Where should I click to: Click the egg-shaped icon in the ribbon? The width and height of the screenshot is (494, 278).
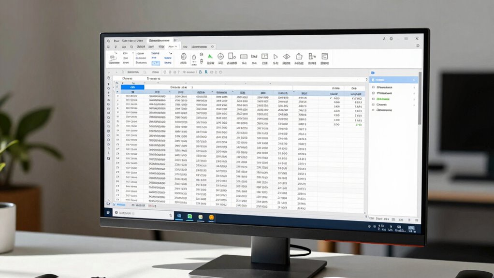(184, 57)
